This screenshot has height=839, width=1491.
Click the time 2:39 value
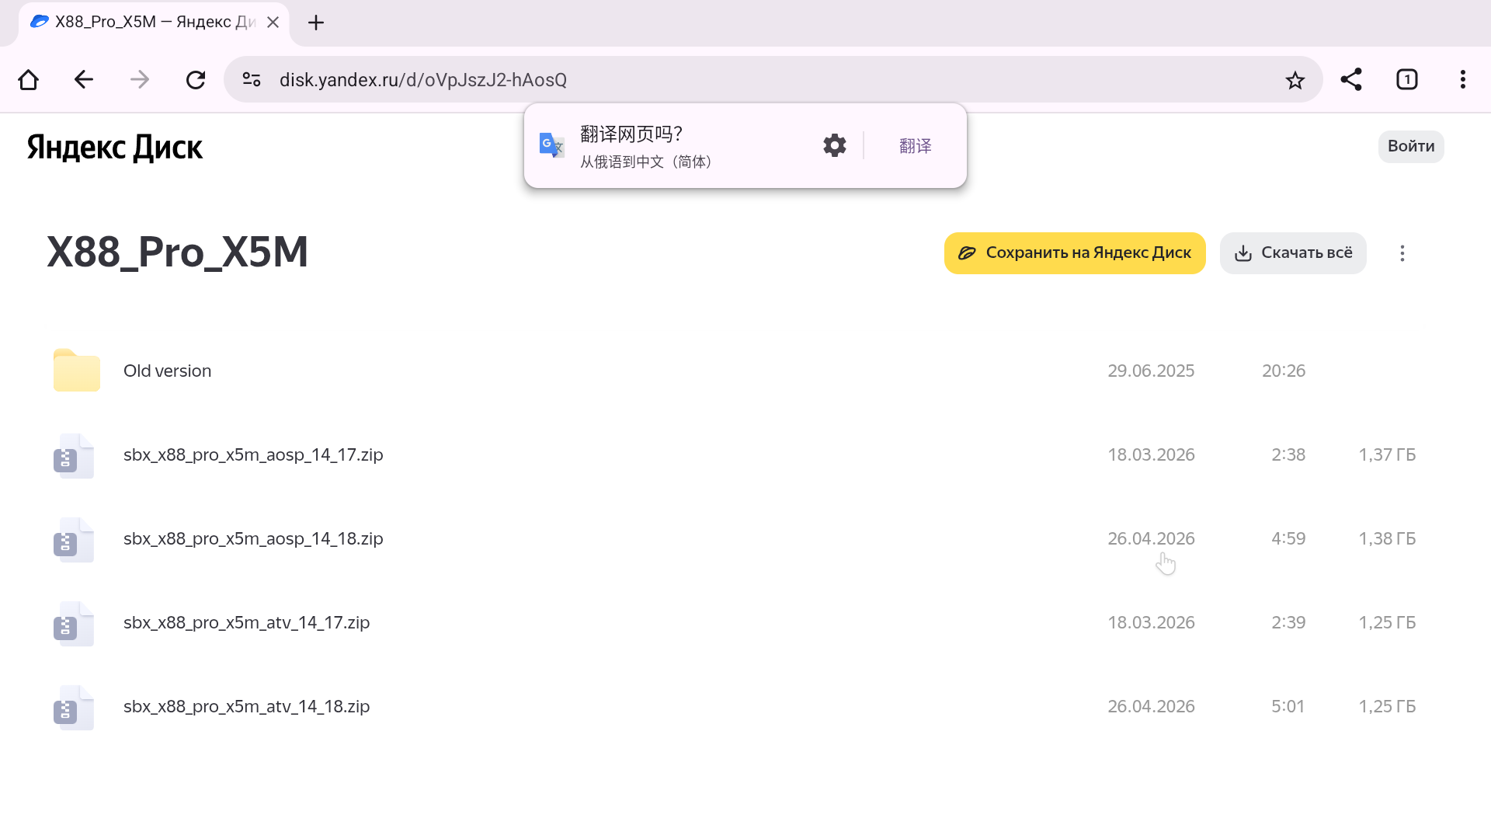click(1288, 623)
